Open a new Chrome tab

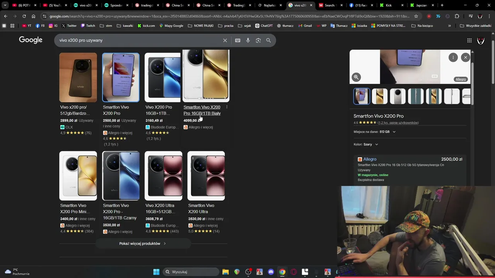[442, 5]
